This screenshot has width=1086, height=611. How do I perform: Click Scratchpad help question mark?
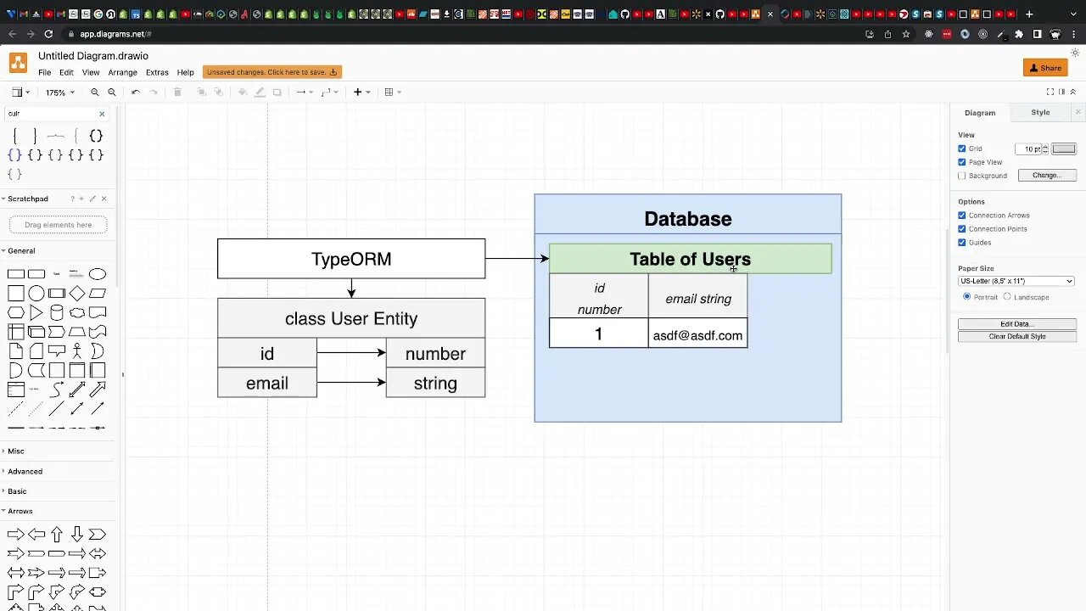(72, 199)
